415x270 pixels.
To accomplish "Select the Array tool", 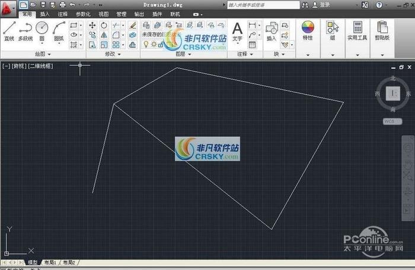I will click(x=116, y=44).
